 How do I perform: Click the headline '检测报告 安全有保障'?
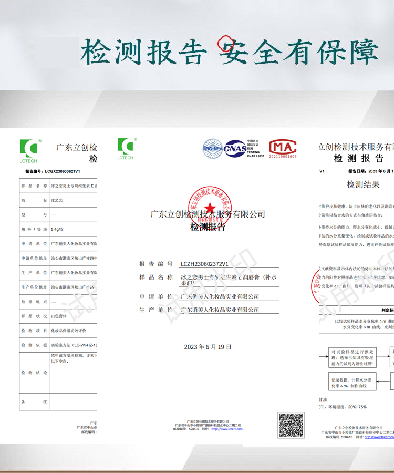point(229,52)
